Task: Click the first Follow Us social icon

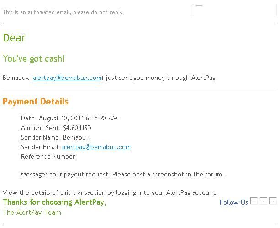Action: tap(254, 201)
